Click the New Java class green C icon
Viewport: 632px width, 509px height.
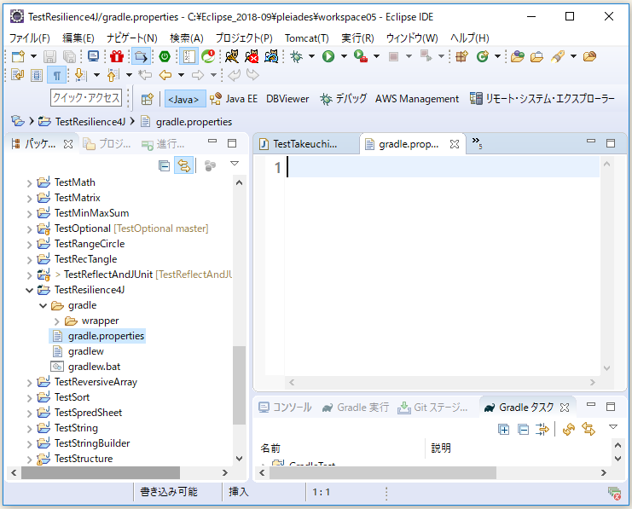(x=483, y=56)
